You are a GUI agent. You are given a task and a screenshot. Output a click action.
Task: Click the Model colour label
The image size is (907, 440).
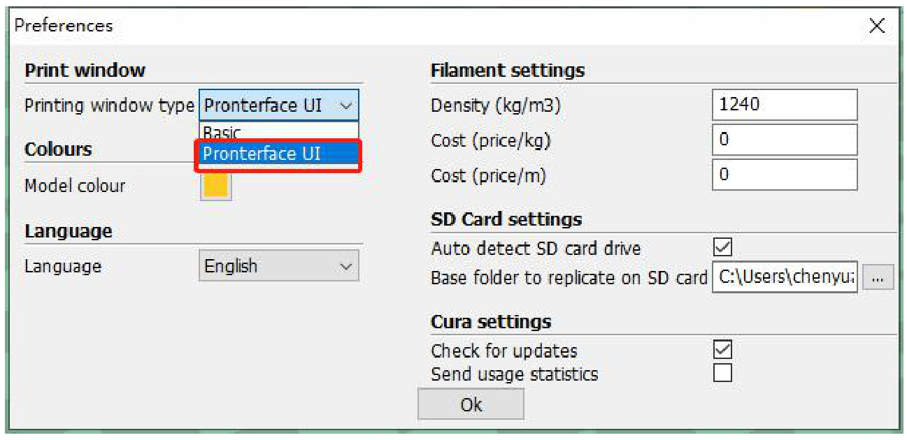pyautogui.click(x=75, y=186)
